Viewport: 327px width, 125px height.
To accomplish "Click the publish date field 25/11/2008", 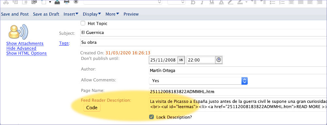I will (x=163, y=60).
